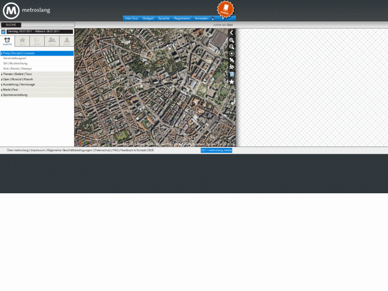Switch to the people group tab
The image size is (388, 291).
coord(52,41)
